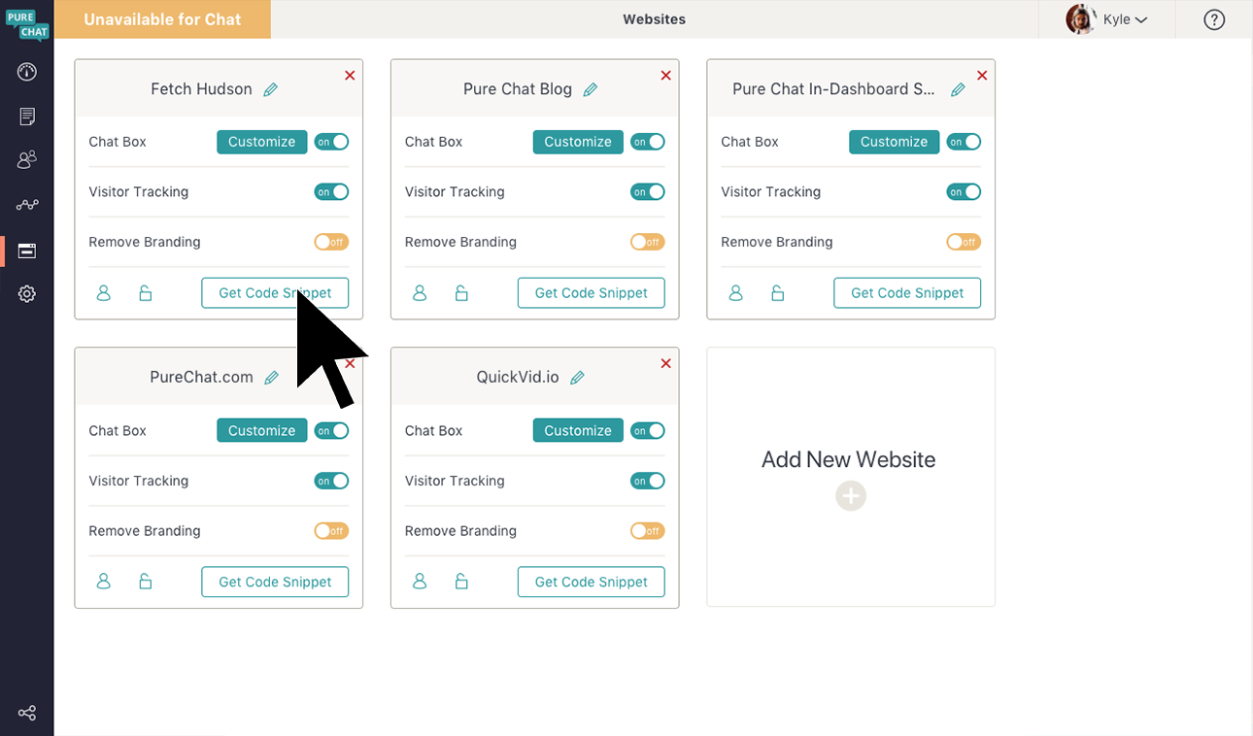Customize the PureChat.com chat box
The image size is (1253, 736).
(262, 431)
